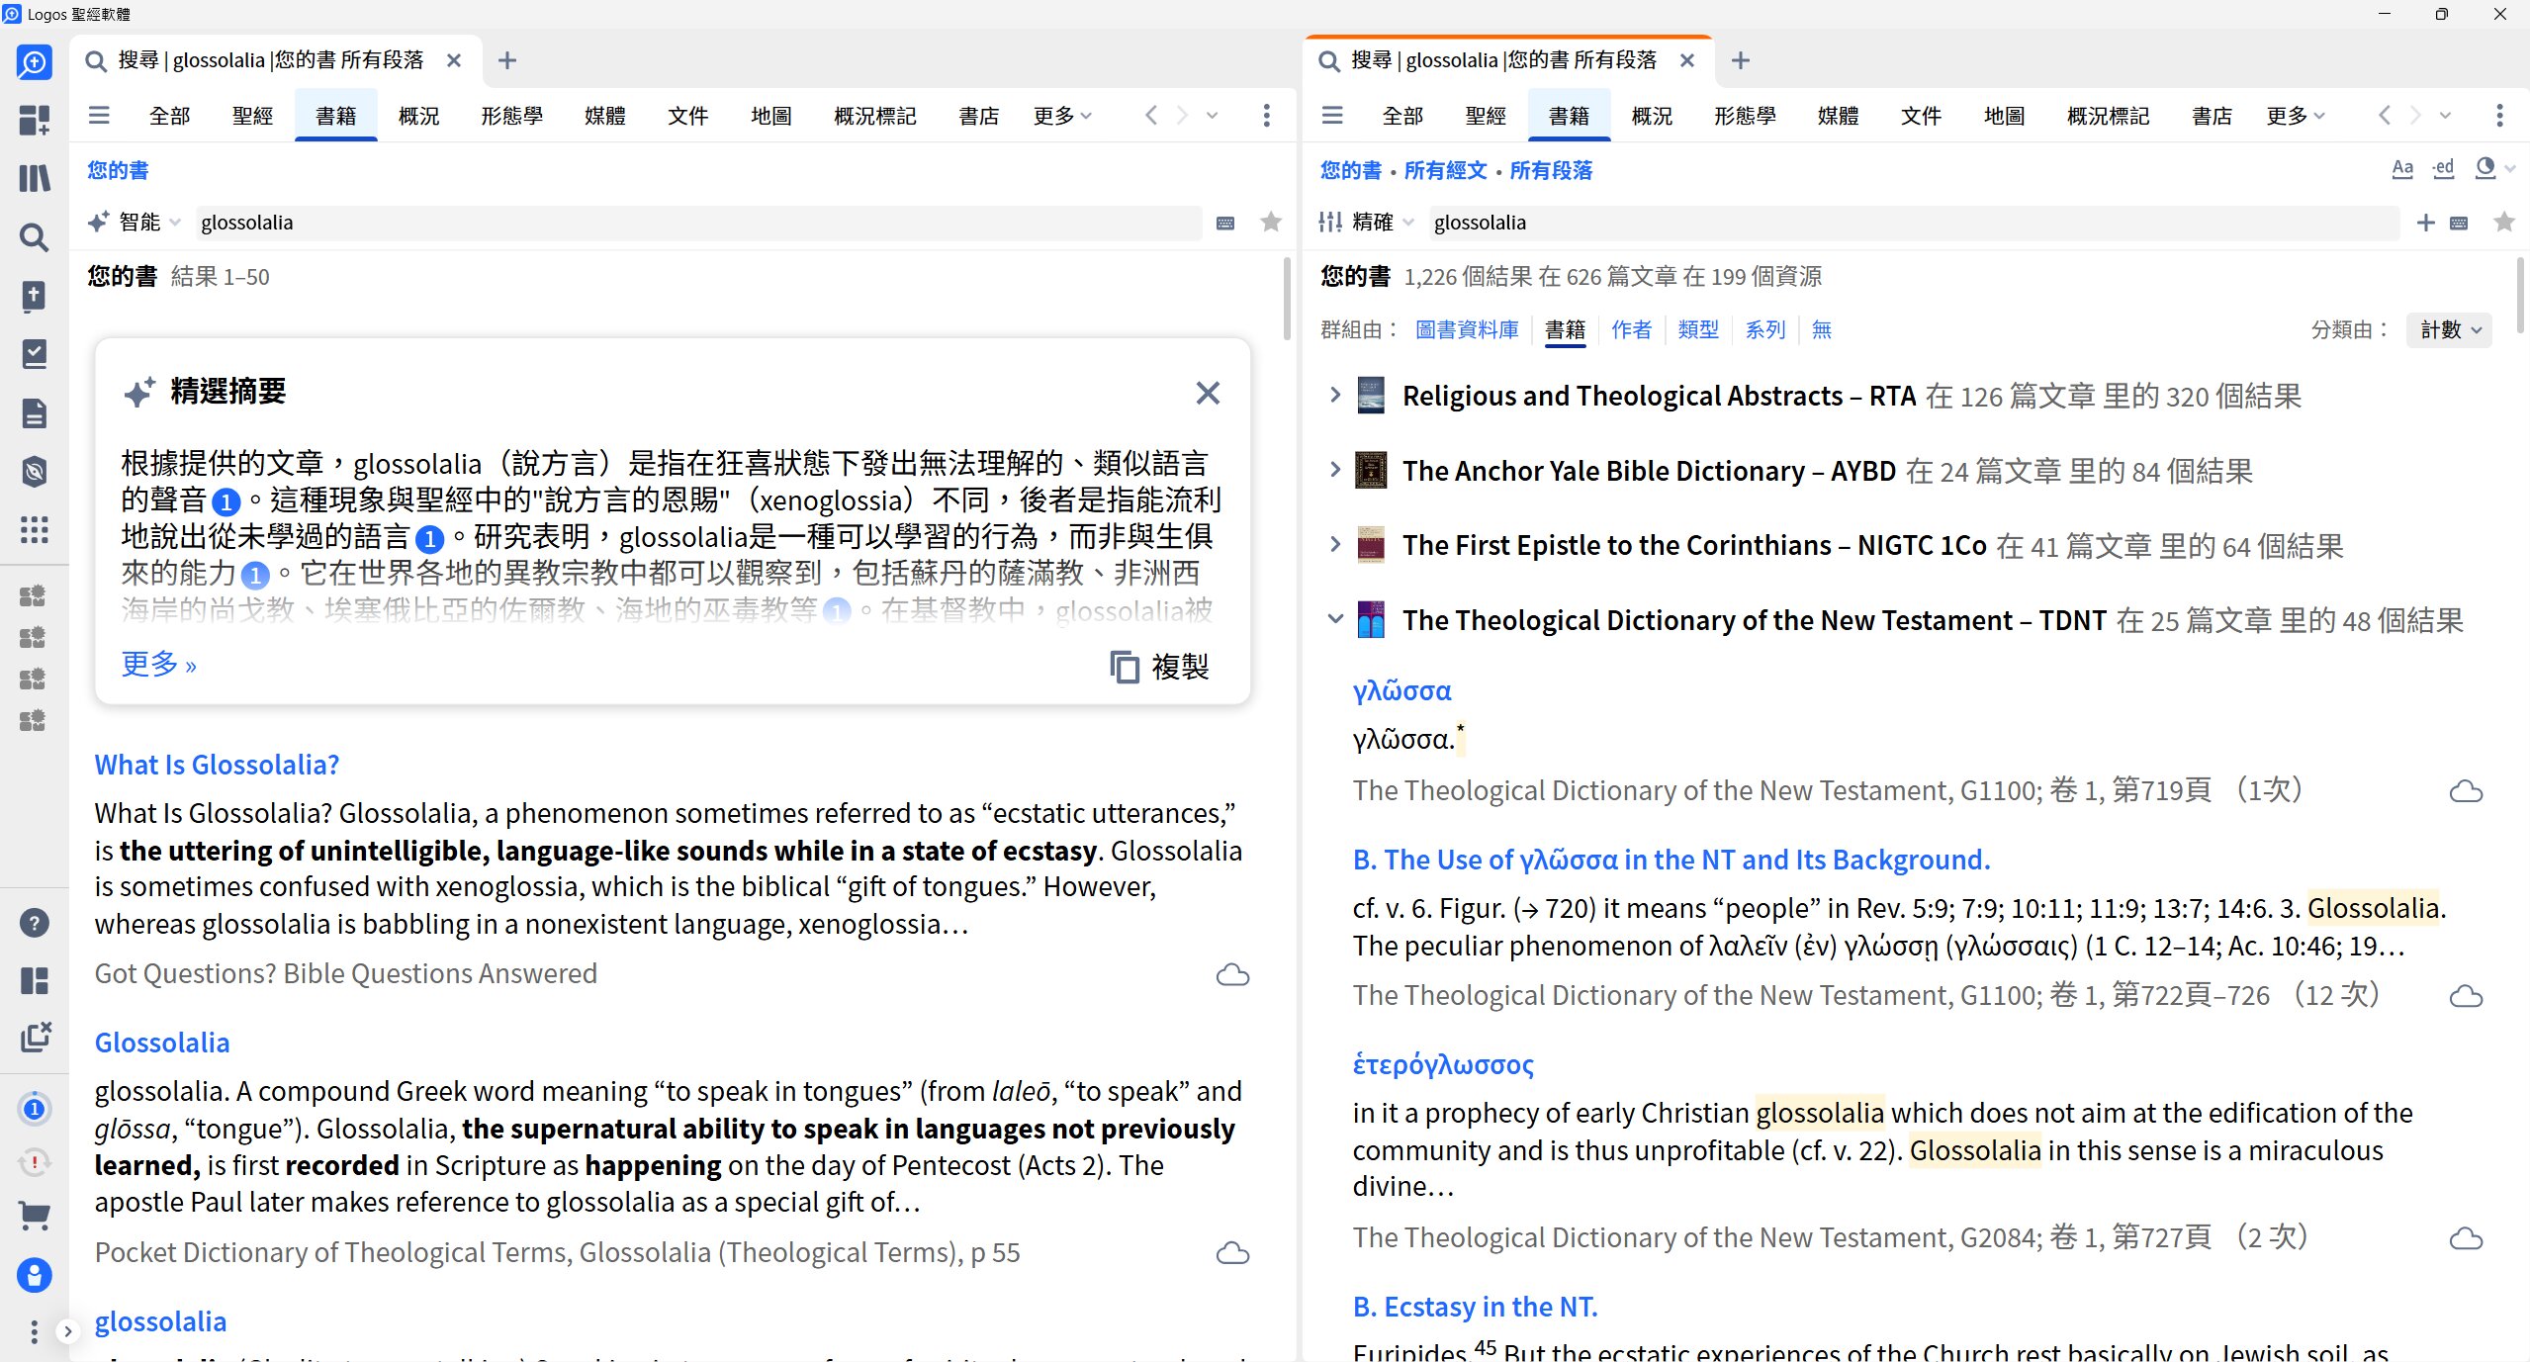Click cloud icon beside TDNT 第719頁 result

point(2466,791)
